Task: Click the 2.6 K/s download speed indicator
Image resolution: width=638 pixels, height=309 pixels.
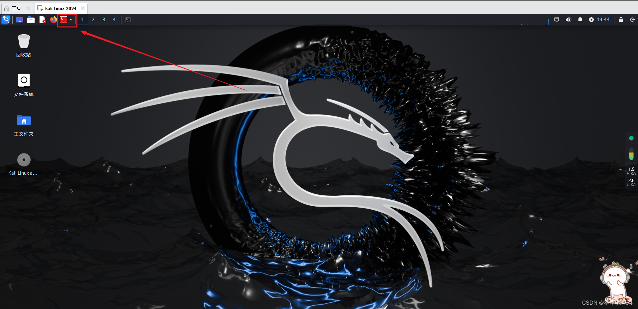Action: 631,182
